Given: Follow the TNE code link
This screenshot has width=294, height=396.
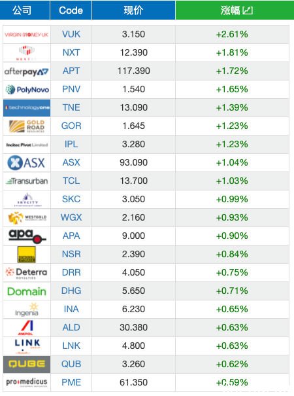Looking at the screenshot, I should point(71,107).
